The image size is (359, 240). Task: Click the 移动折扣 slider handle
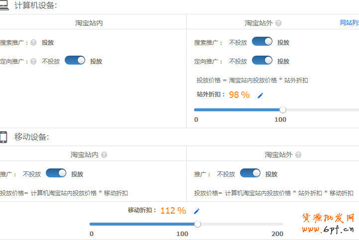(198, 224)
